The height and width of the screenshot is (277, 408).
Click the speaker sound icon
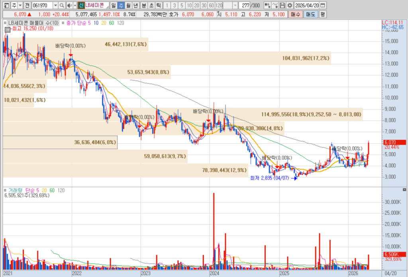pos(69,5)
